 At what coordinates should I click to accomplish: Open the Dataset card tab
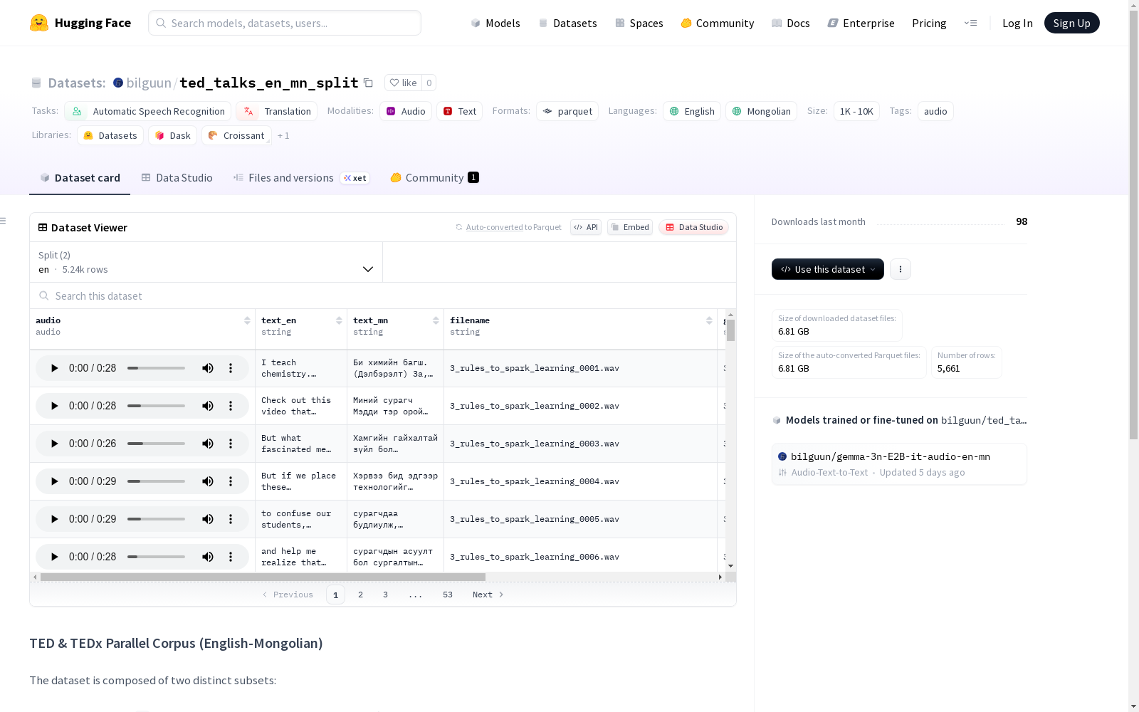pos(80,178)
